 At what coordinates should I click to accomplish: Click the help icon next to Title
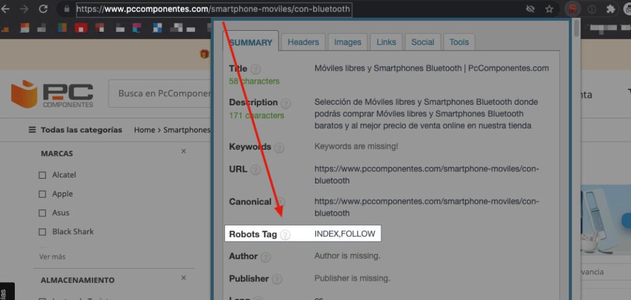(x=256, y=69)
